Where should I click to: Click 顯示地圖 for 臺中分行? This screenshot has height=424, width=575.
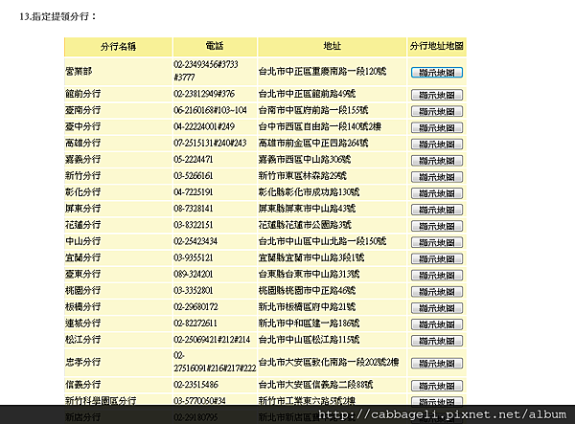click(437, 128)
